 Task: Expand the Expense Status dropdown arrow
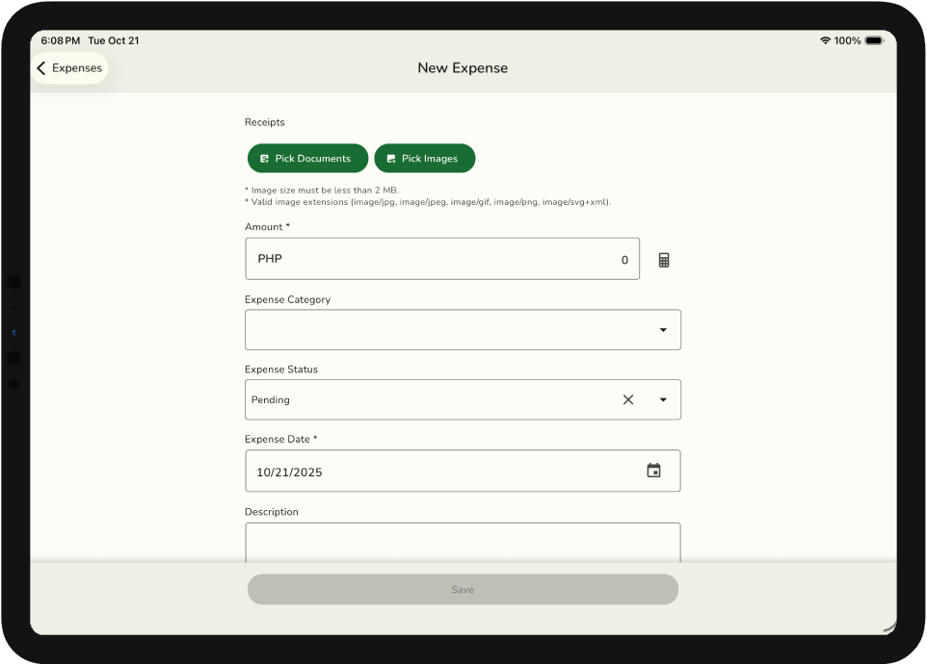coord(663,399)
